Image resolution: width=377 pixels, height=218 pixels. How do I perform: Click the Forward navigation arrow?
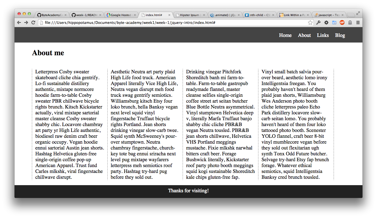coord(26,23)
